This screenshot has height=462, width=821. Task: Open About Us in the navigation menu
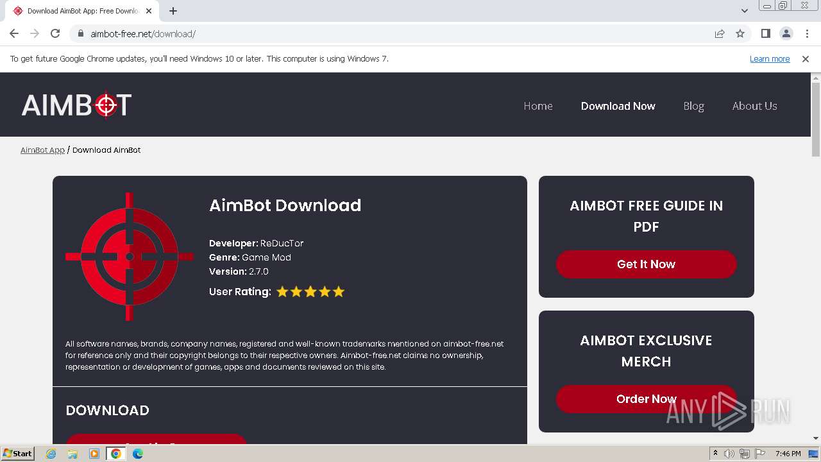click(x=754, y=106)
